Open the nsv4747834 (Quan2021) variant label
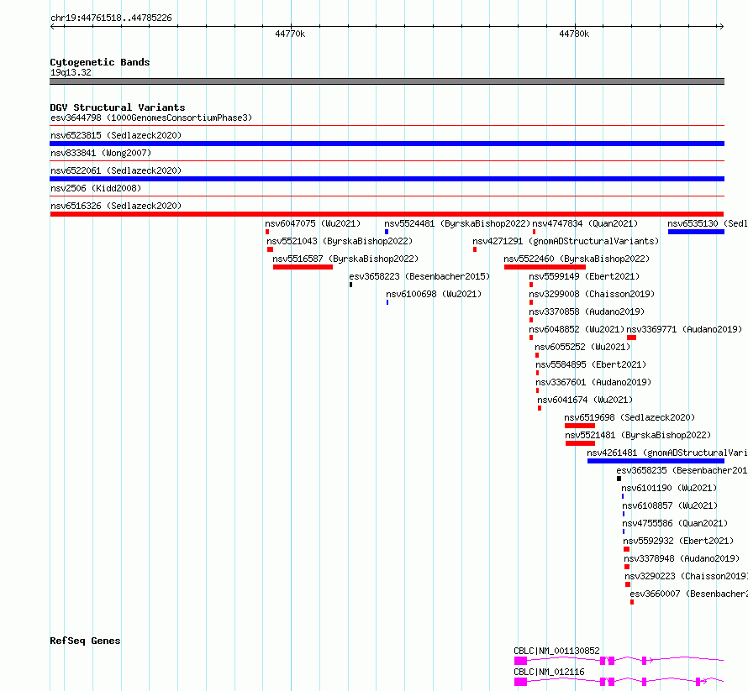Image resolution: width=748 pixels, height=691 pixels. (585, 223)
